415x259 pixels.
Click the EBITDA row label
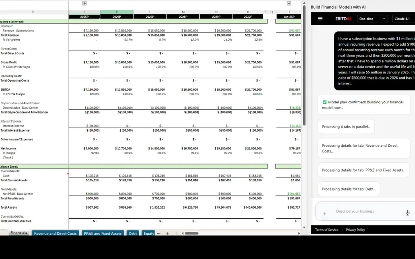pyautogui.click(x=5, y=90)
